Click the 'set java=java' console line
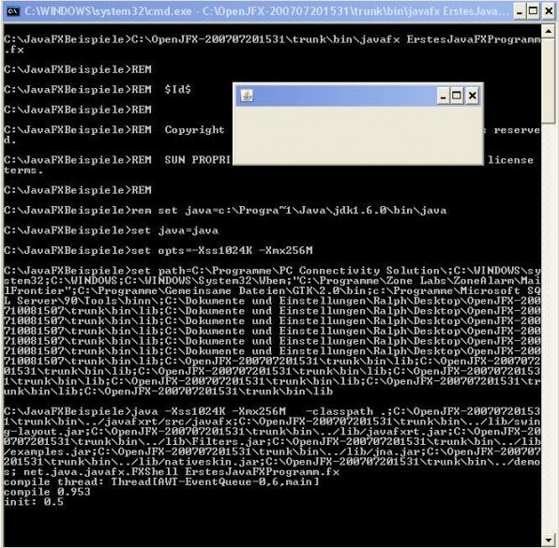The width and height of the screenshot is (559, 548). tap(112, 230)
